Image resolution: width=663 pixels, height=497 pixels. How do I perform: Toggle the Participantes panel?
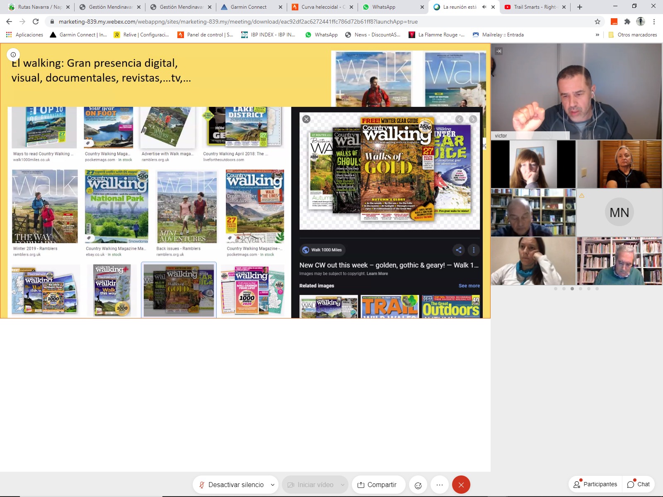pyautogui.click(x=595, y=484)
